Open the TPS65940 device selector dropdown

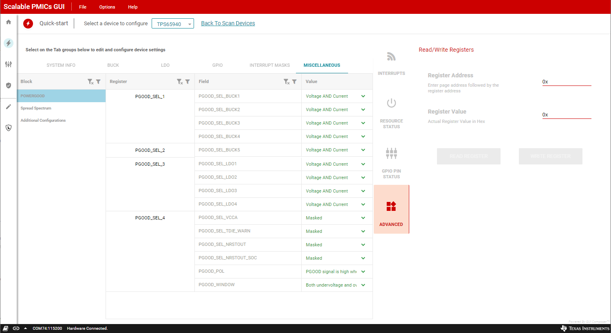coord(172,24)
